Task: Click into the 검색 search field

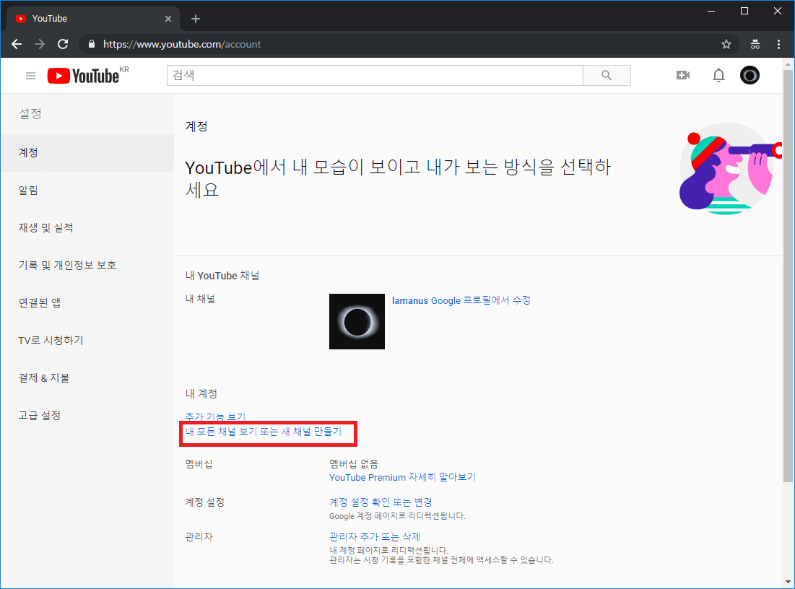Action: pos(374,76)
